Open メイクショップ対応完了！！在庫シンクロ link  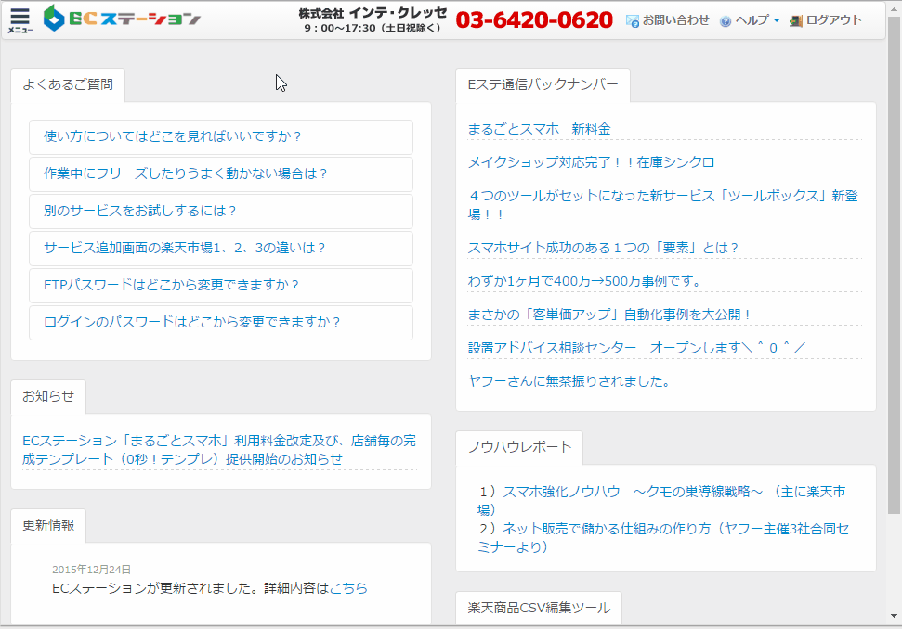tap(592, 162)
